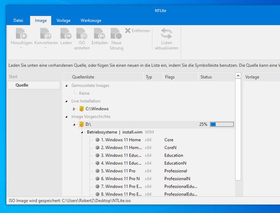This screenshot has height=213, width=280.
Task: Click the Neue Sitzung icon
Action: pyautogui.click(x=116, y=34)
